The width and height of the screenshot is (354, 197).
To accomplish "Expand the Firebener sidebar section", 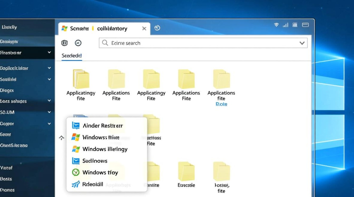I will [x=49, y=53].
